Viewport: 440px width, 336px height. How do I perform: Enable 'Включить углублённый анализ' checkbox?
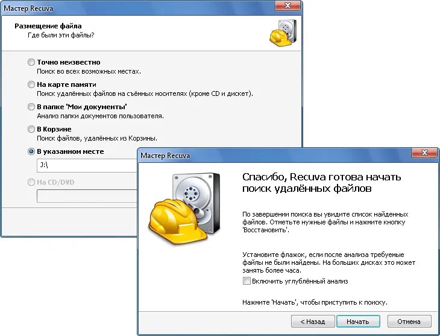pos(247,281)
